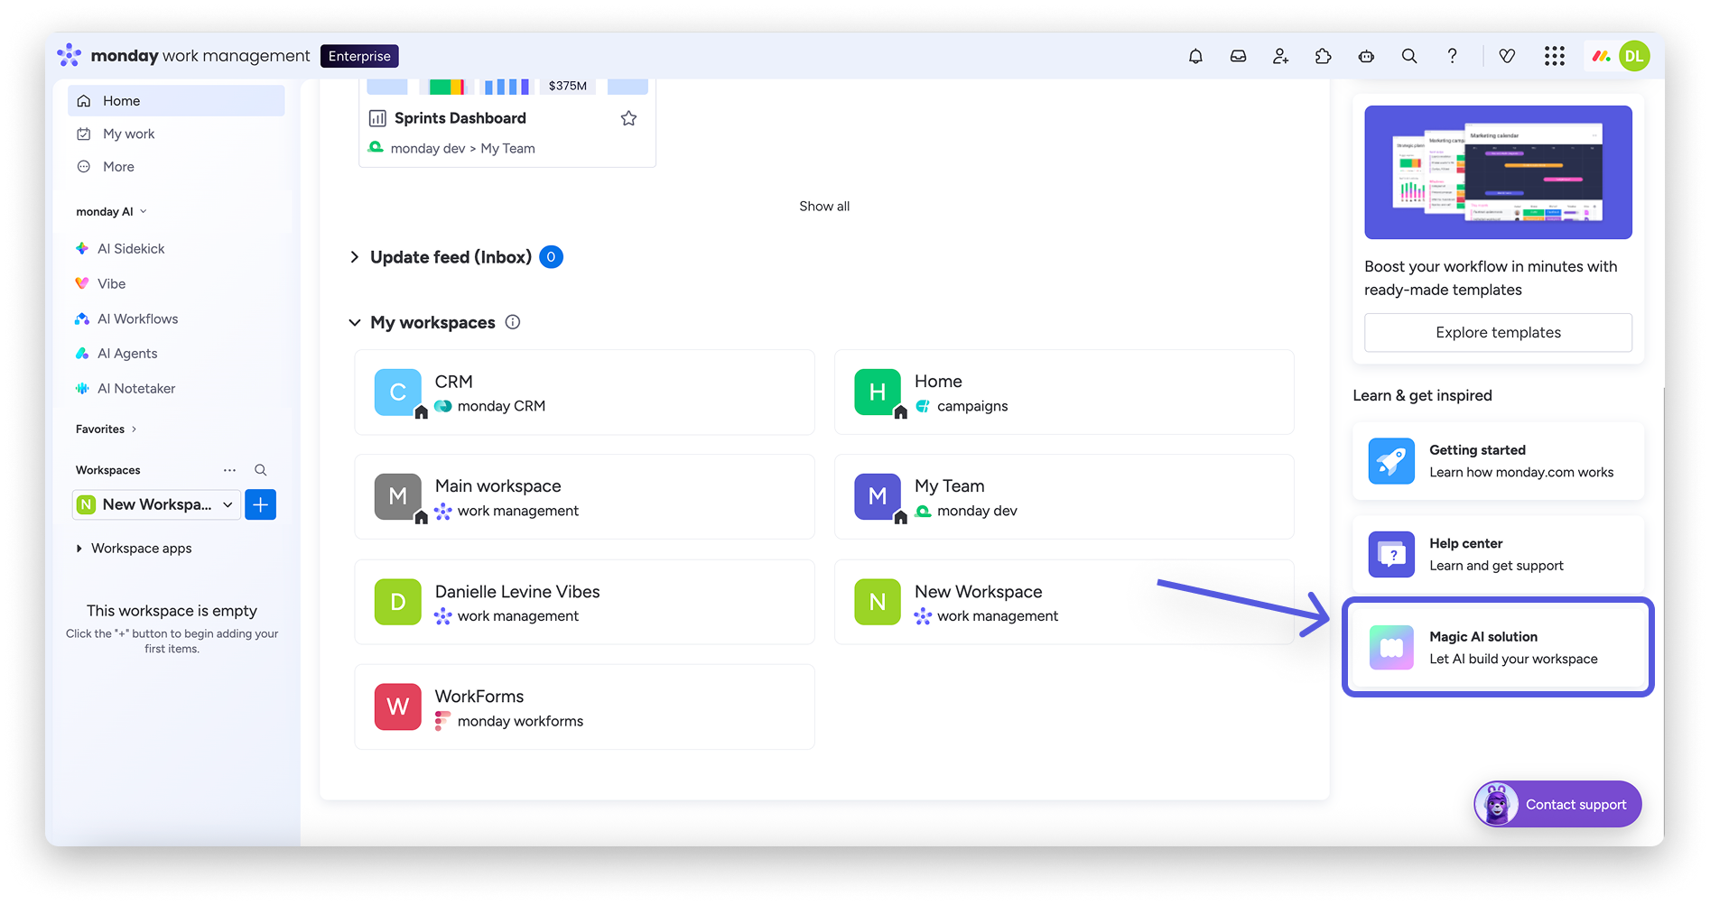
Task: Click the heart icon in top bar
Action: click(1507, 56)
